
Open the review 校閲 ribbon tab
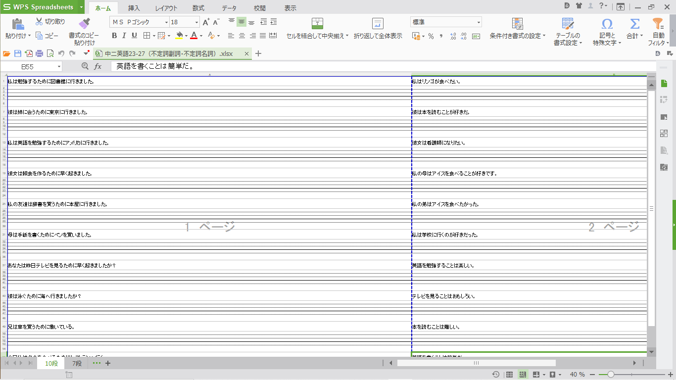coord(260,8)
